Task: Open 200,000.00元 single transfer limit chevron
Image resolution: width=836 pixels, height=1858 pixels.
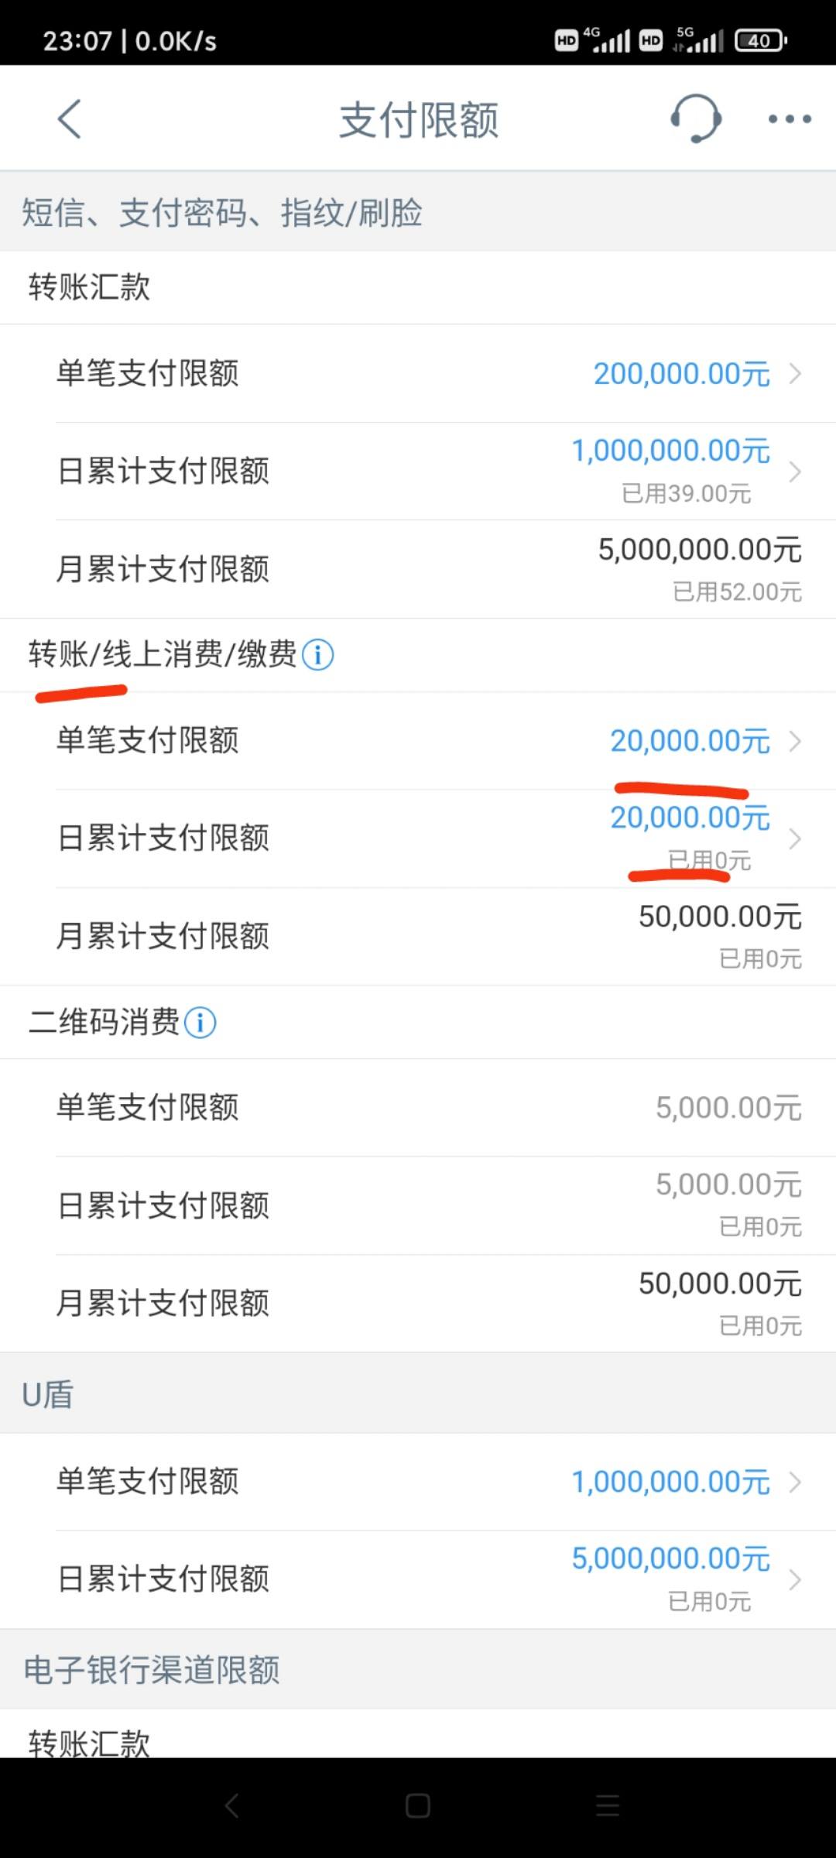Action: (795, 374)
